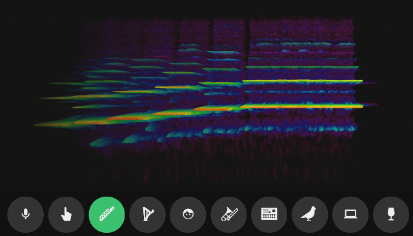Pick the whistling face icon
413x236 pixels.
pos(188,215)
